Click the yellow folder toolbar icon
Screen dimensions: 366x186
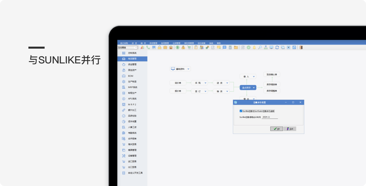click(236, 47)
